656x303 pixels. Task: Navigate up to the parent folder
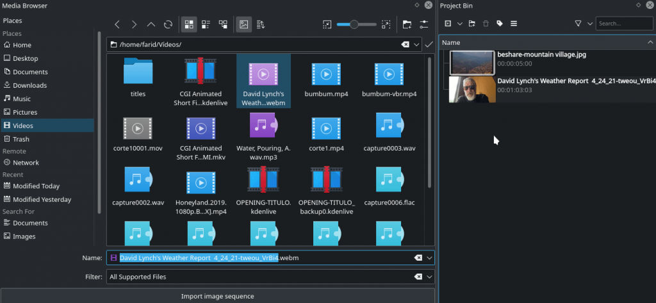[x=151, y=24]
